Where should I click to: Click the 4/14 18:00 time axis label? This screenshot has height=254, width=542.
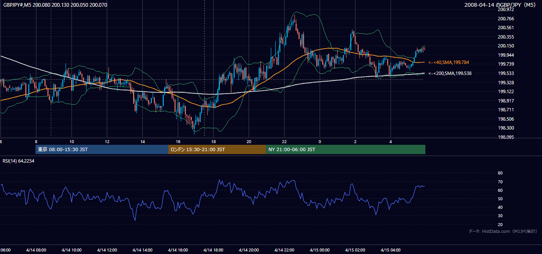point(213,250)
